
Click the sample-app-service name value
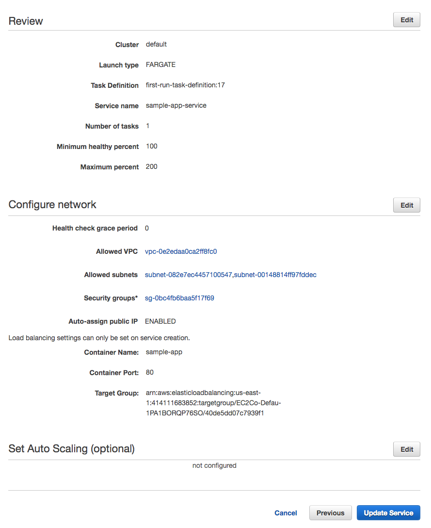(176, 106)
